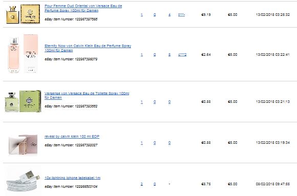Click the green Versense perfume thumbnail
The height and width of the screenshot is (196, 297).
(x=23, y=101)
